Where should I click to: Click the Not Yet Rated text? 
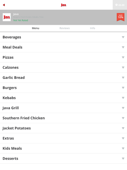(20, 20)
